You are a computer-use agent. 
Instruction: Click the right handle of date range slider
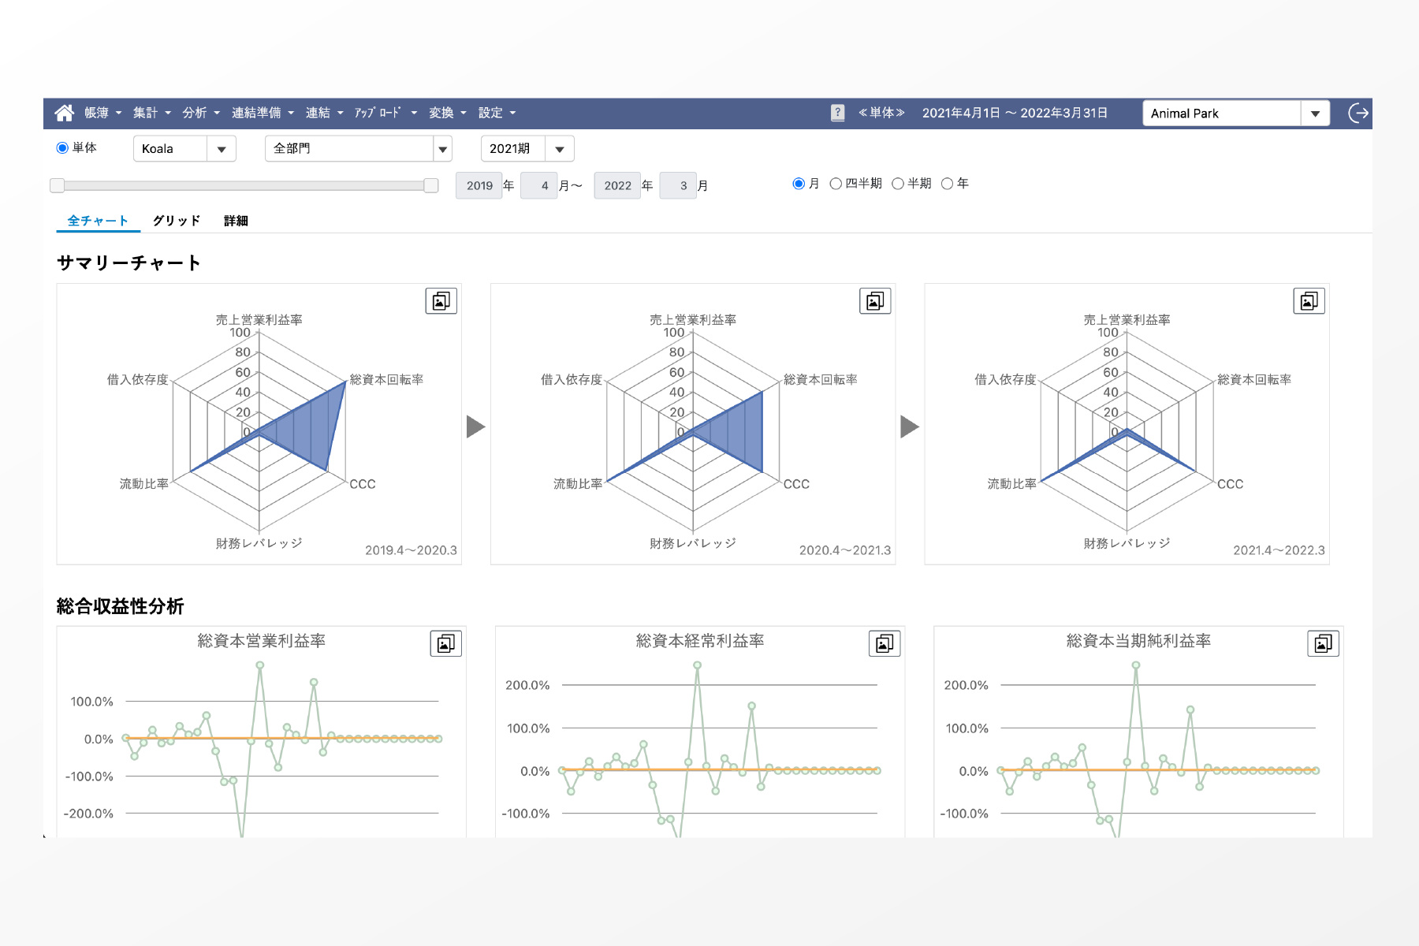(430, 185)
